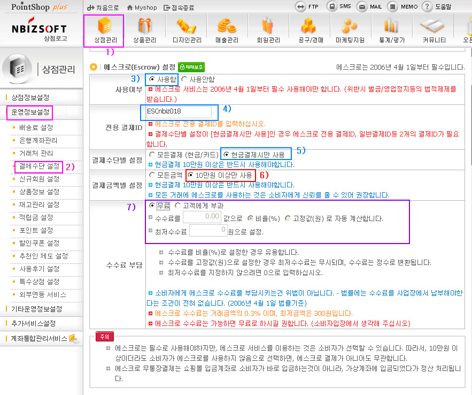
Task: Select the 사용안함 radio button
Action: [x=184, y=79]
